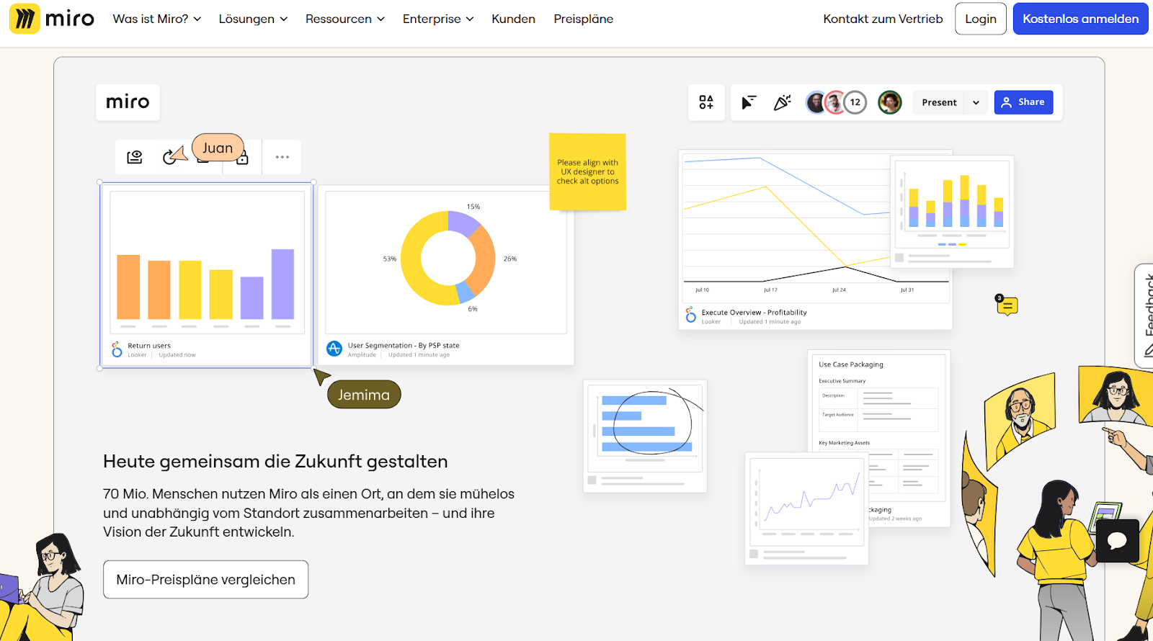Click the blue Share button
This screenshot has height=641, width=1153.
(1024, 102)
